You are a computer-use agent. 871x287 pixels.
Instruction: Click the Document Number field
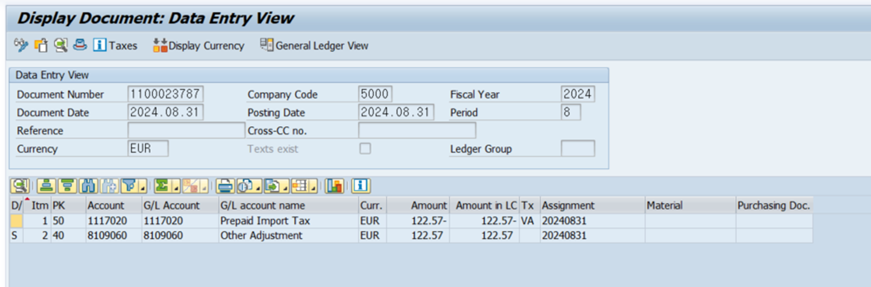point(165,94)
